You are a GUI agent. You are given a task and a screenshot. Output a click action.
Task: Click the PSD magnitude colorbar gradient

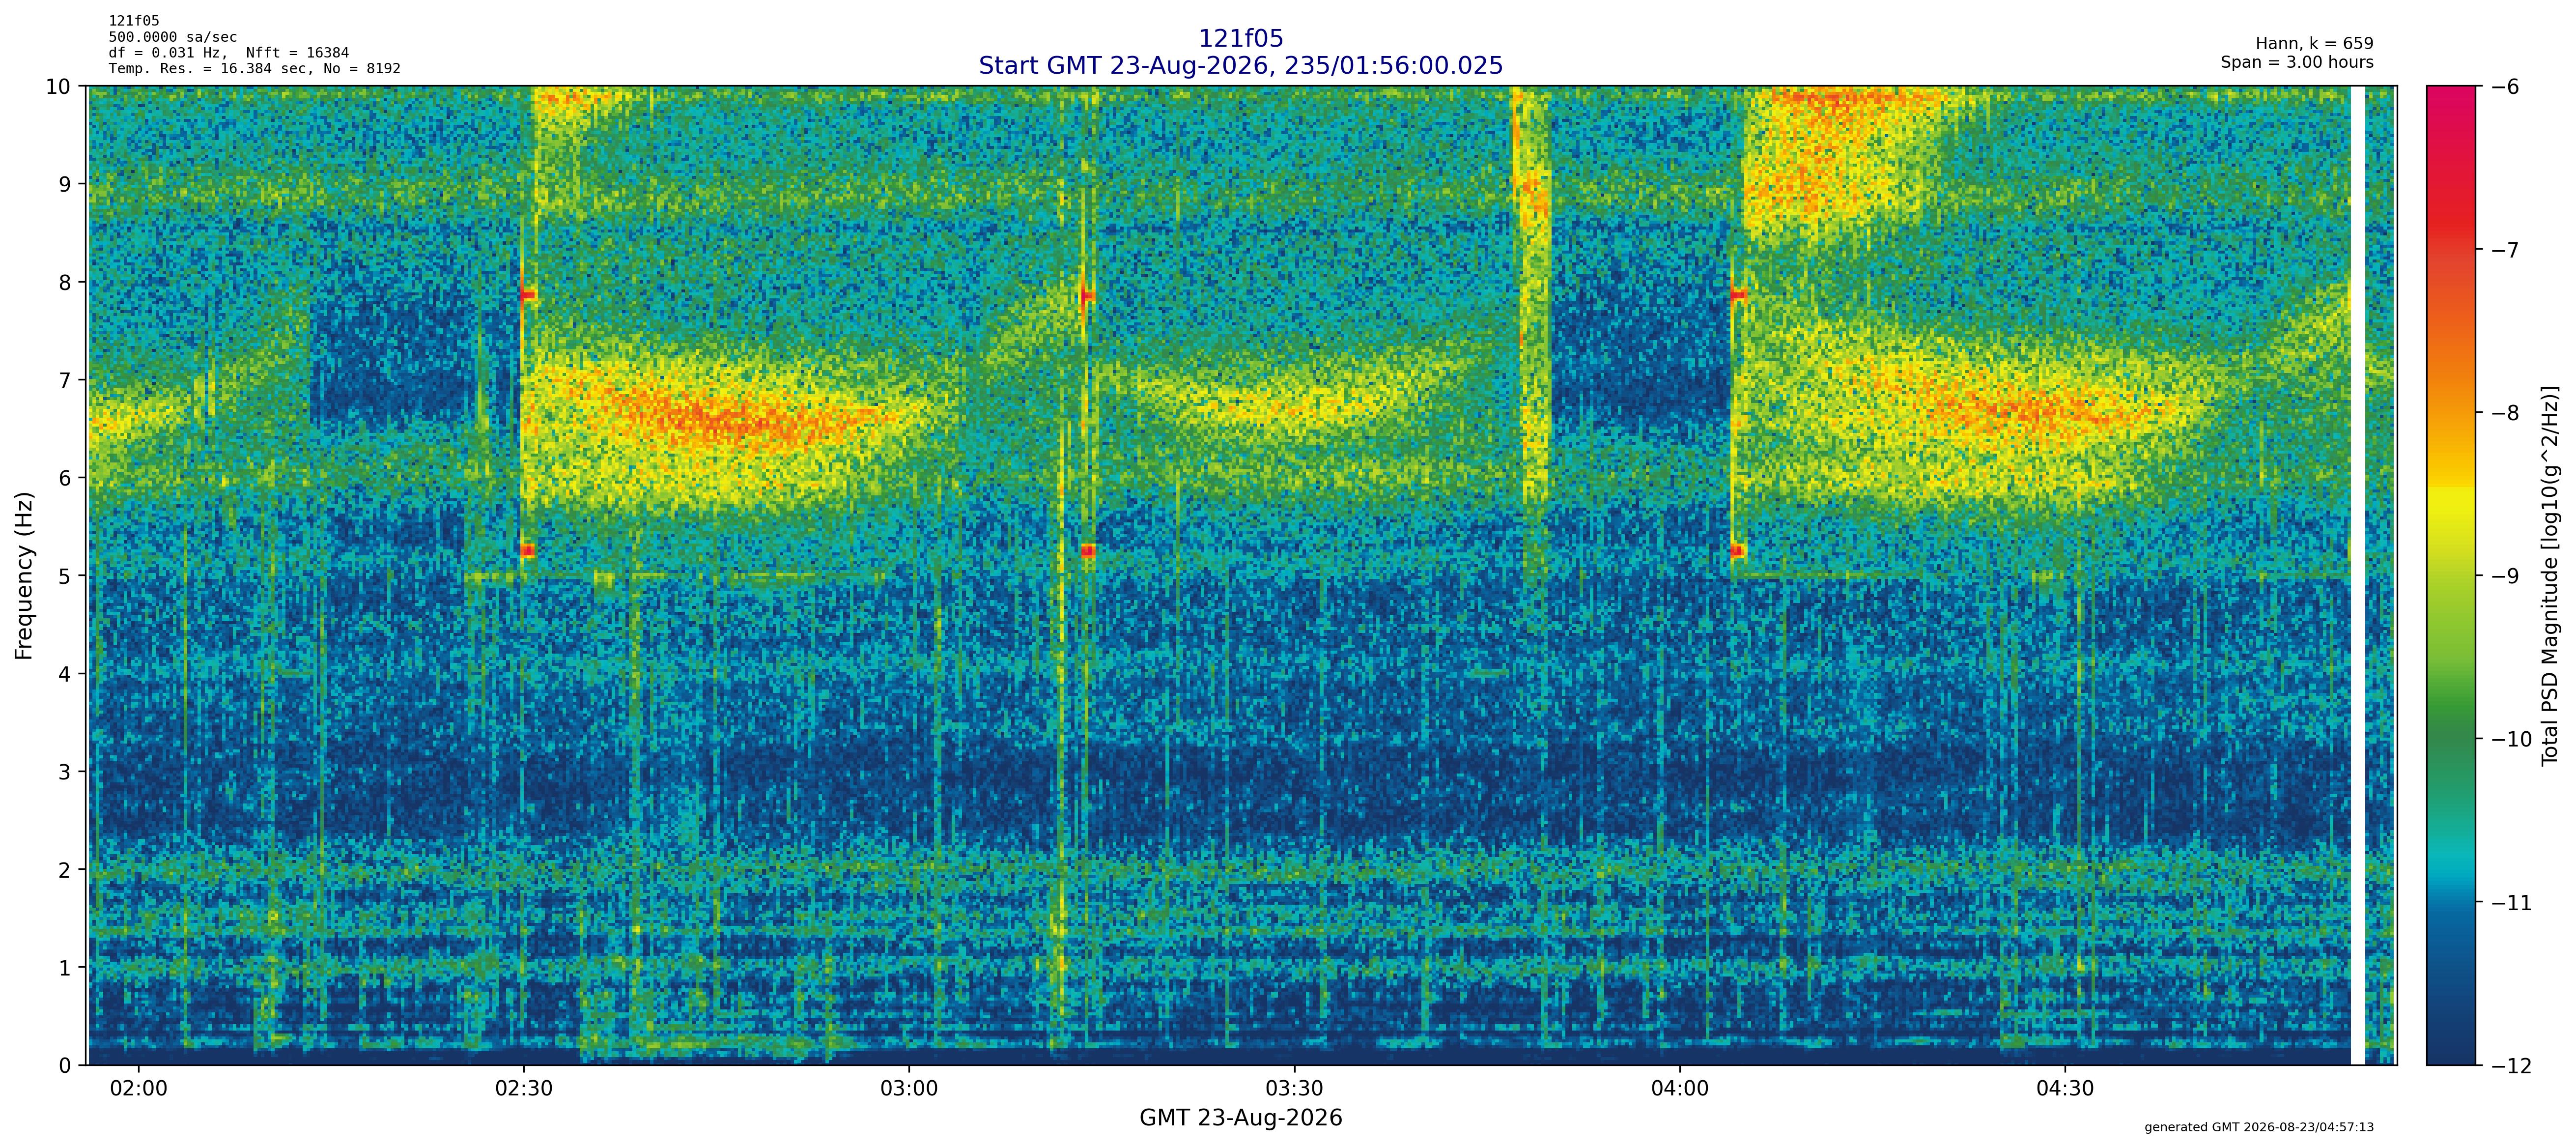[2451, 576]
